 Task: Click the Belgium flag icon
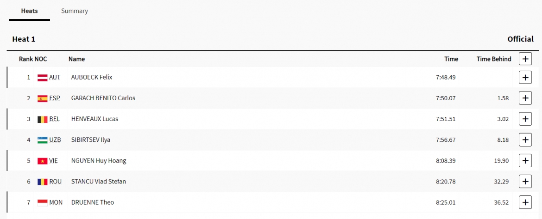[x=43, y=119]
